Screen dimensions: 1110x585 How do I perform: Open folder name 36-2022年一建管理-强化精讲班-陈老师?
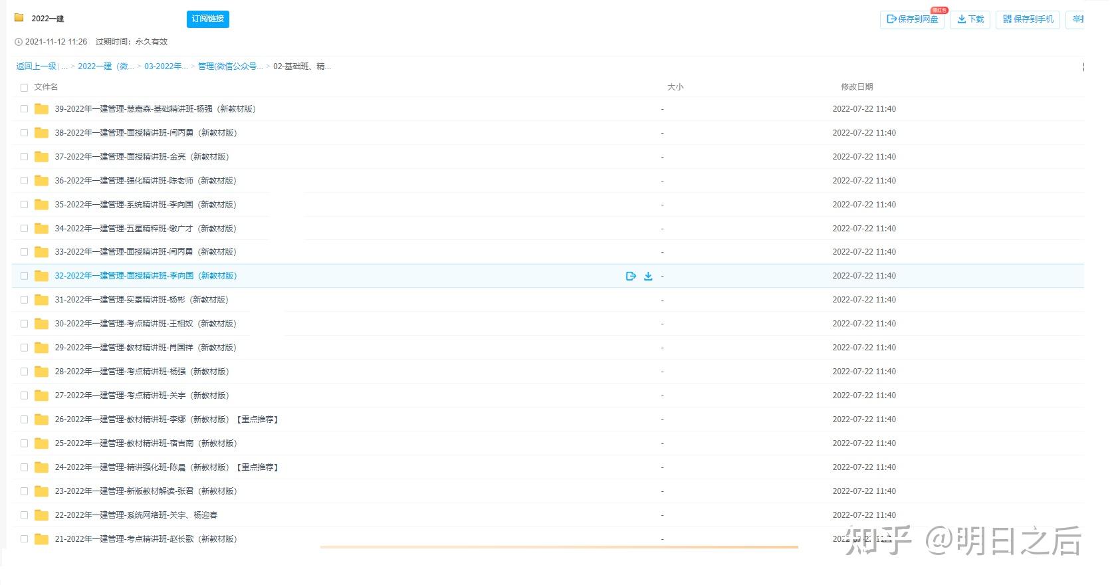[x=146, y=181]
